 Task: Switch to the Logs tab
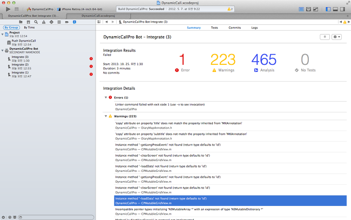click(x=254, y=28)
